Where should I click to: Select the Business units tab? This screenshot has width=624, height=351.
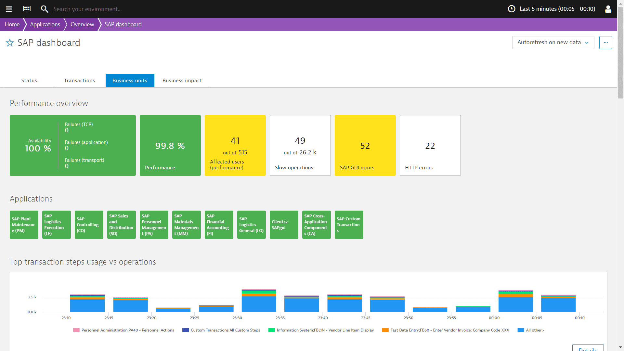point(130,81)
